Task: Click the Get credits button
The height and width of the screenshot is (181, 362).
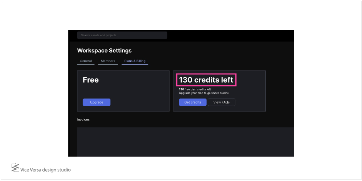Action: (193, 102)
